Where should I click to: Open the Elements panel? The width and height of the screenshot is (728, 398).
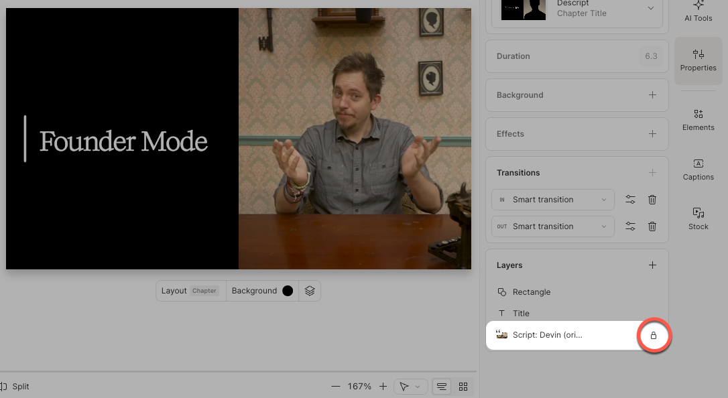click(698, 119)
